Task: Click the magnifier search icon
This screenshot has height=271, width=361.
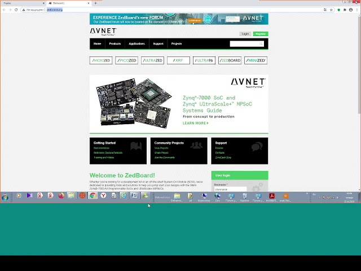Action: 261,44
